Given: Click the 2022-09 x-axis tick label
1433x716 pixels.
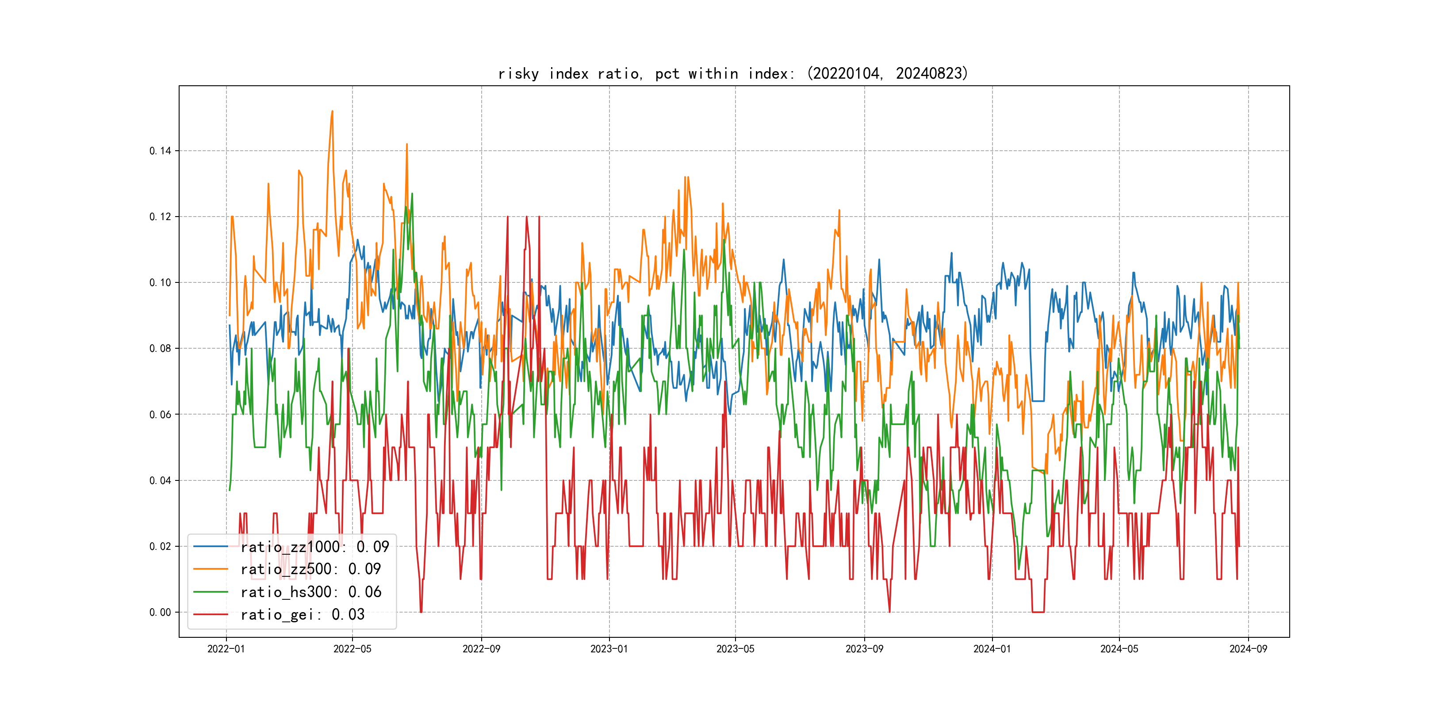Looking at the screenshot, I should point(481,649).
